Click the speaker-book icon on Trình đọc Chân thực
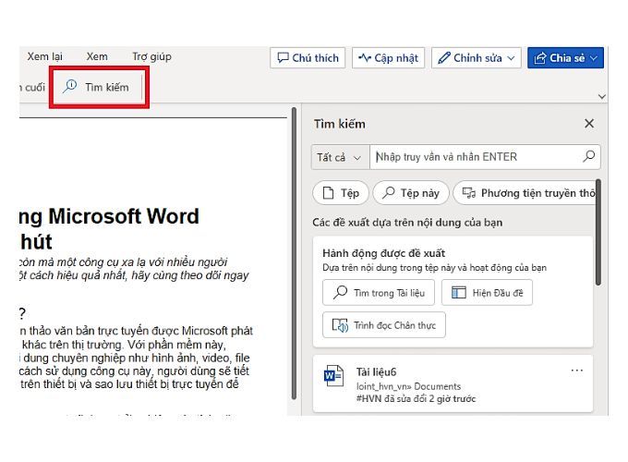Screen dimensions: 628x462 coord(340,325)
